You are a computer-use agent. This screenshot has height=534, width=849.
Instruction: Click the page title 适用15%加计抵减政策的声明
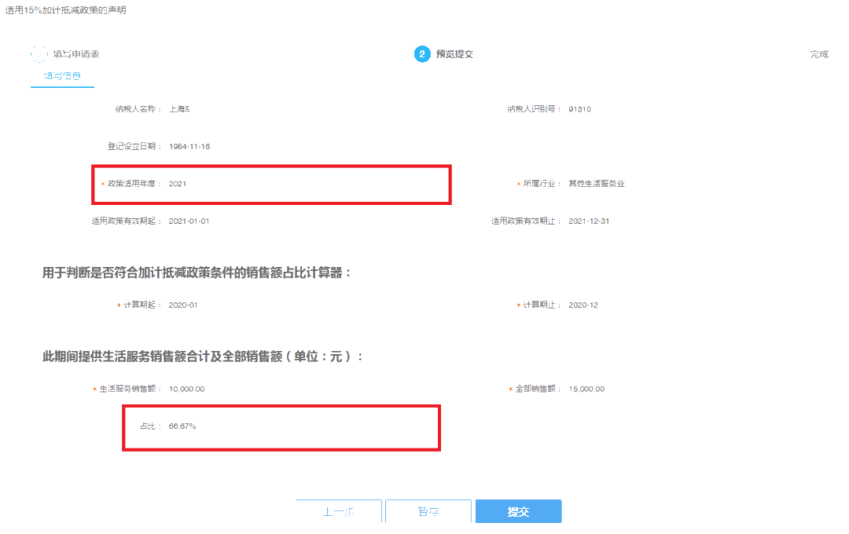(68, 10)
